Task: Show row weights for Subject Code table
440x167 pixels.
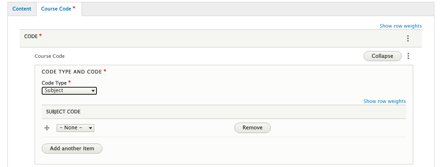Action: pyautogui.click(x=384, y=101)
